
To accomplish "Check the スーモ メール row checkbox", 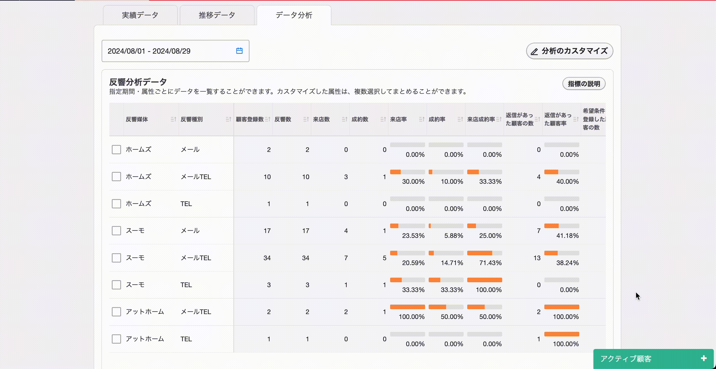I will pos(116,230).
